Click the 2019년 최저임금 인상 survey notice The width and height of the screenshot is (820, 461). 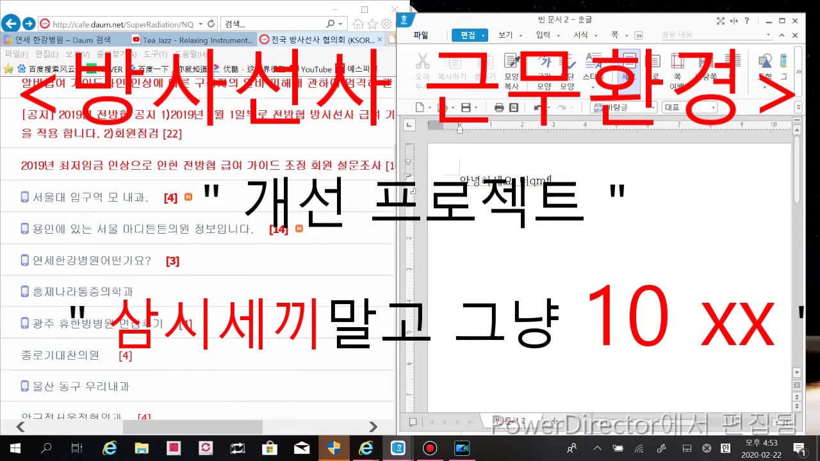click(x=208, y=165)
